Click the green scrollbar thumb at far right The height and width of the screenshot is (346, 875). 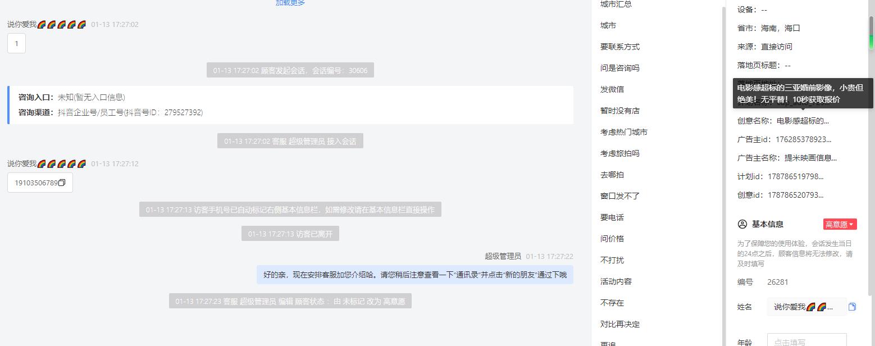[x=872, y=33]
